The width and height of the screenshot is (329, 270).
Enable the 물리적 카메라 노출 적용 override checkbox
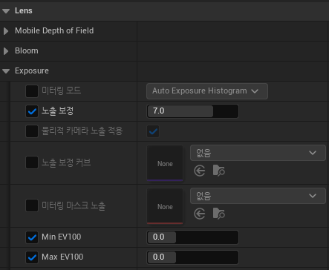click(x=32, y=131)
